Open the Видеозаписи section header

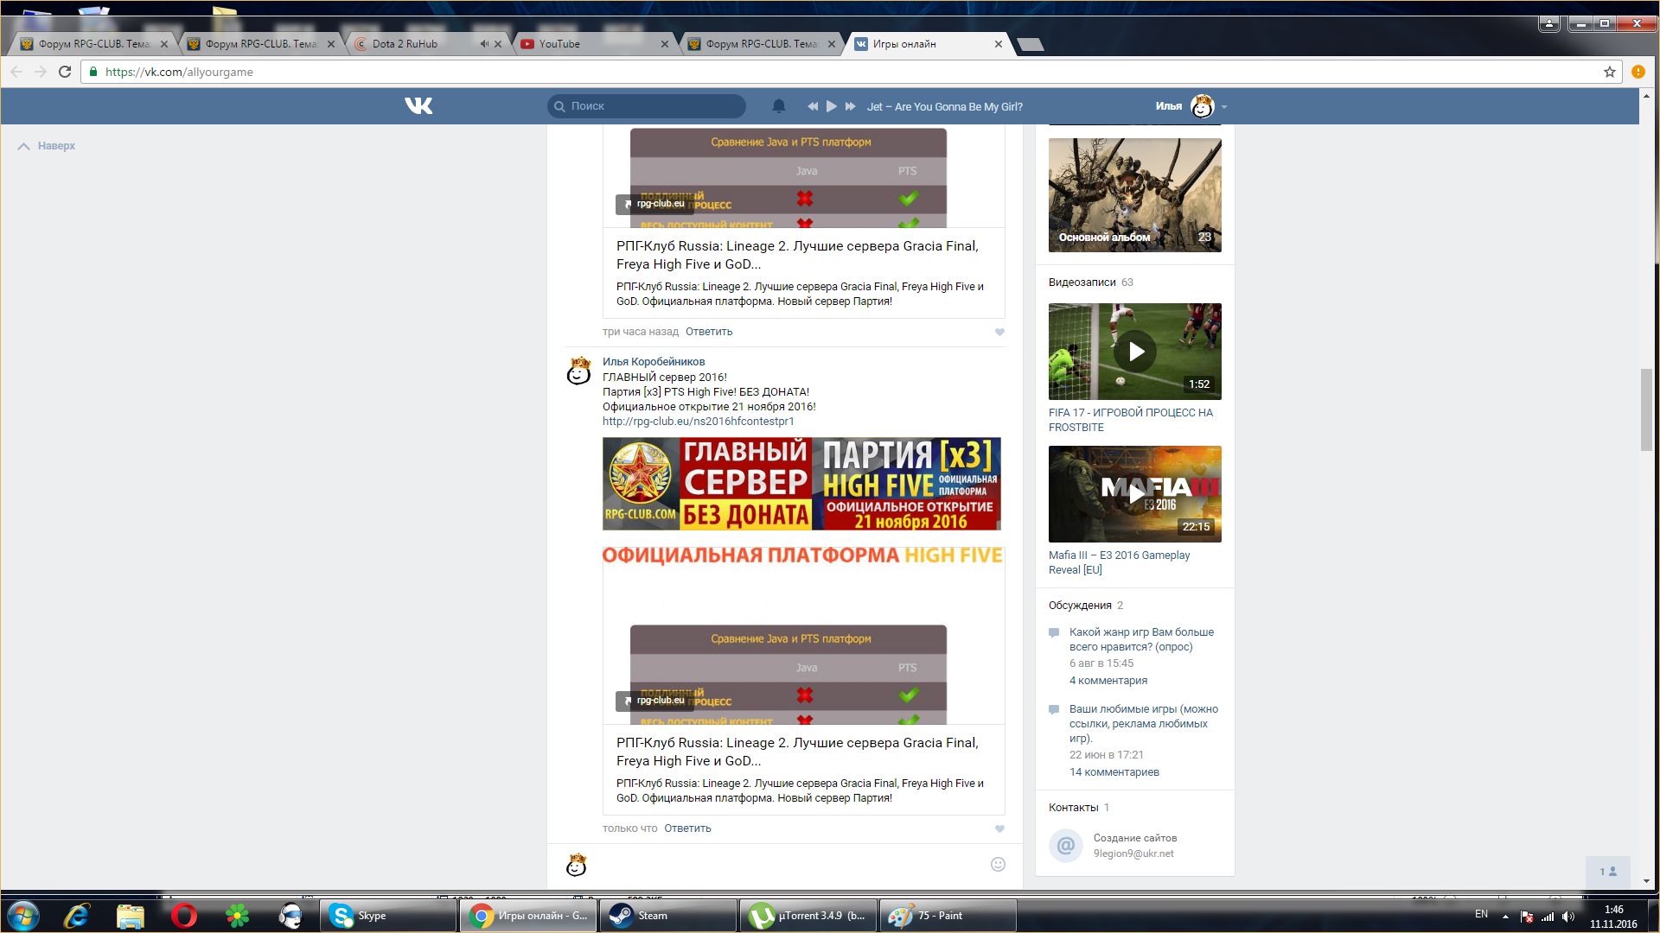1082,282
